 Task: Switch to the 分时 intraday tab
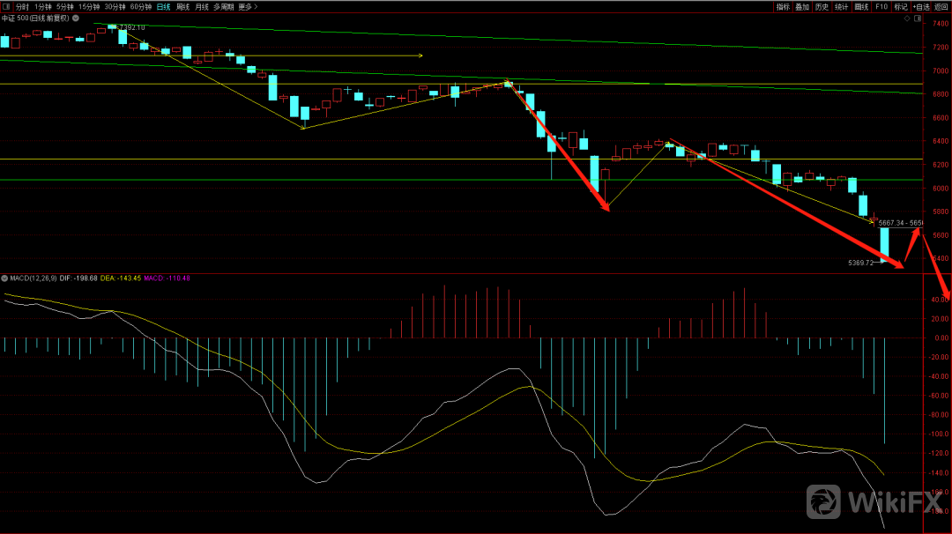(x=22, y=6)
